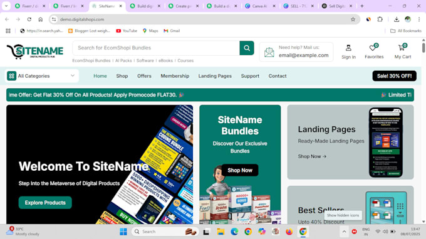Open new browser tab
The width and height of the screenshot is (426, 239).
362,6
